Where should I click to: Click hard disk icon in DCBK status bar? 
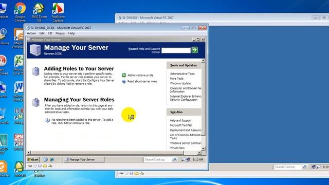[30, 166]
